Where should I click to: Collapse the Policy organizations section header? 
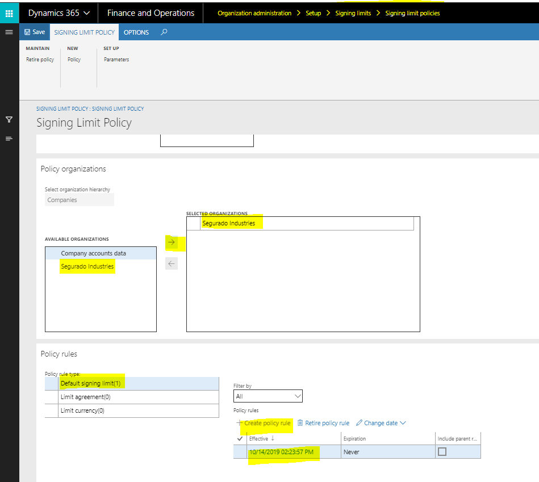tap(73, 169)
